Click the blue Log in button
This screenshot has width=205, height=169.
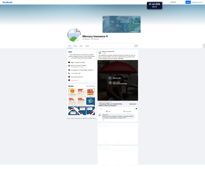(188, 2)
